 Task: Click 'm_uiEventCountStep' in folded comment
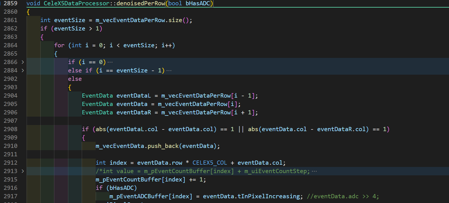[x=276, y=171]
